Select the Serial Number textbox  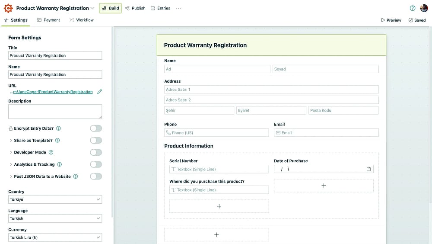click(x=219, y=169)
